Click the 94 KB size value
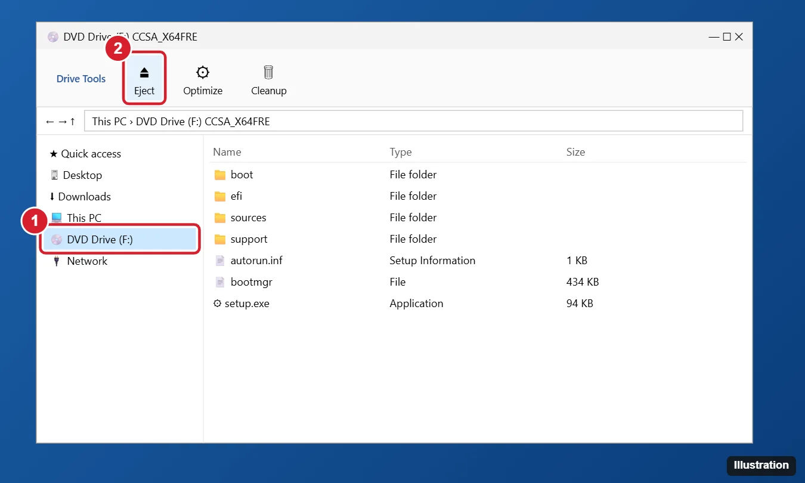This screenshot has height=483, width=805. tap(580, 304)
